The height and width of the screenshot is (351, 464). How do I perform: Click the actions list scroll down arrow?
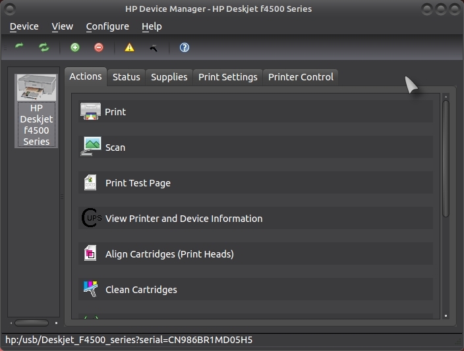446,316
